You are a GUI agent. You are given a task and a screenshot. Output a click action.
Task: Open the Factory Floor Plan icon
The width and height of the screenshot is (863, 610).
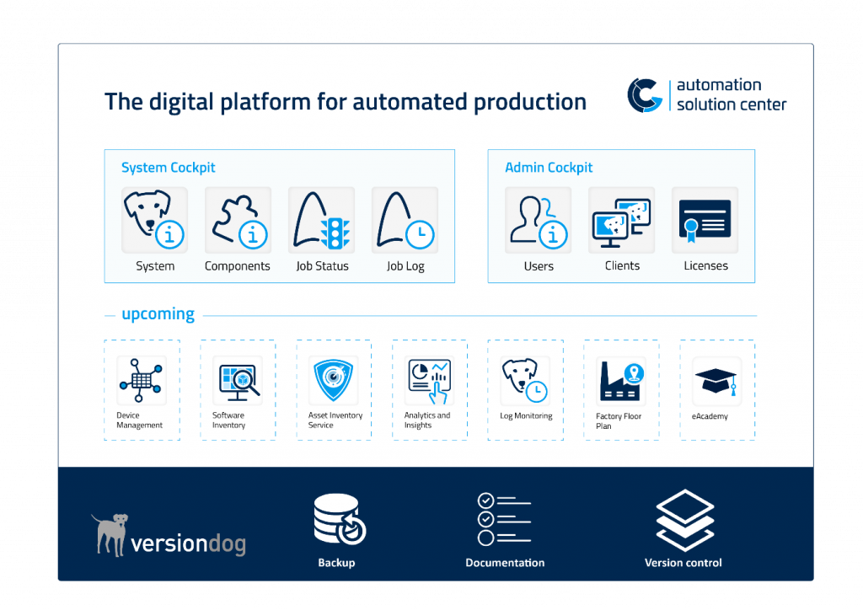click(621, 380)
